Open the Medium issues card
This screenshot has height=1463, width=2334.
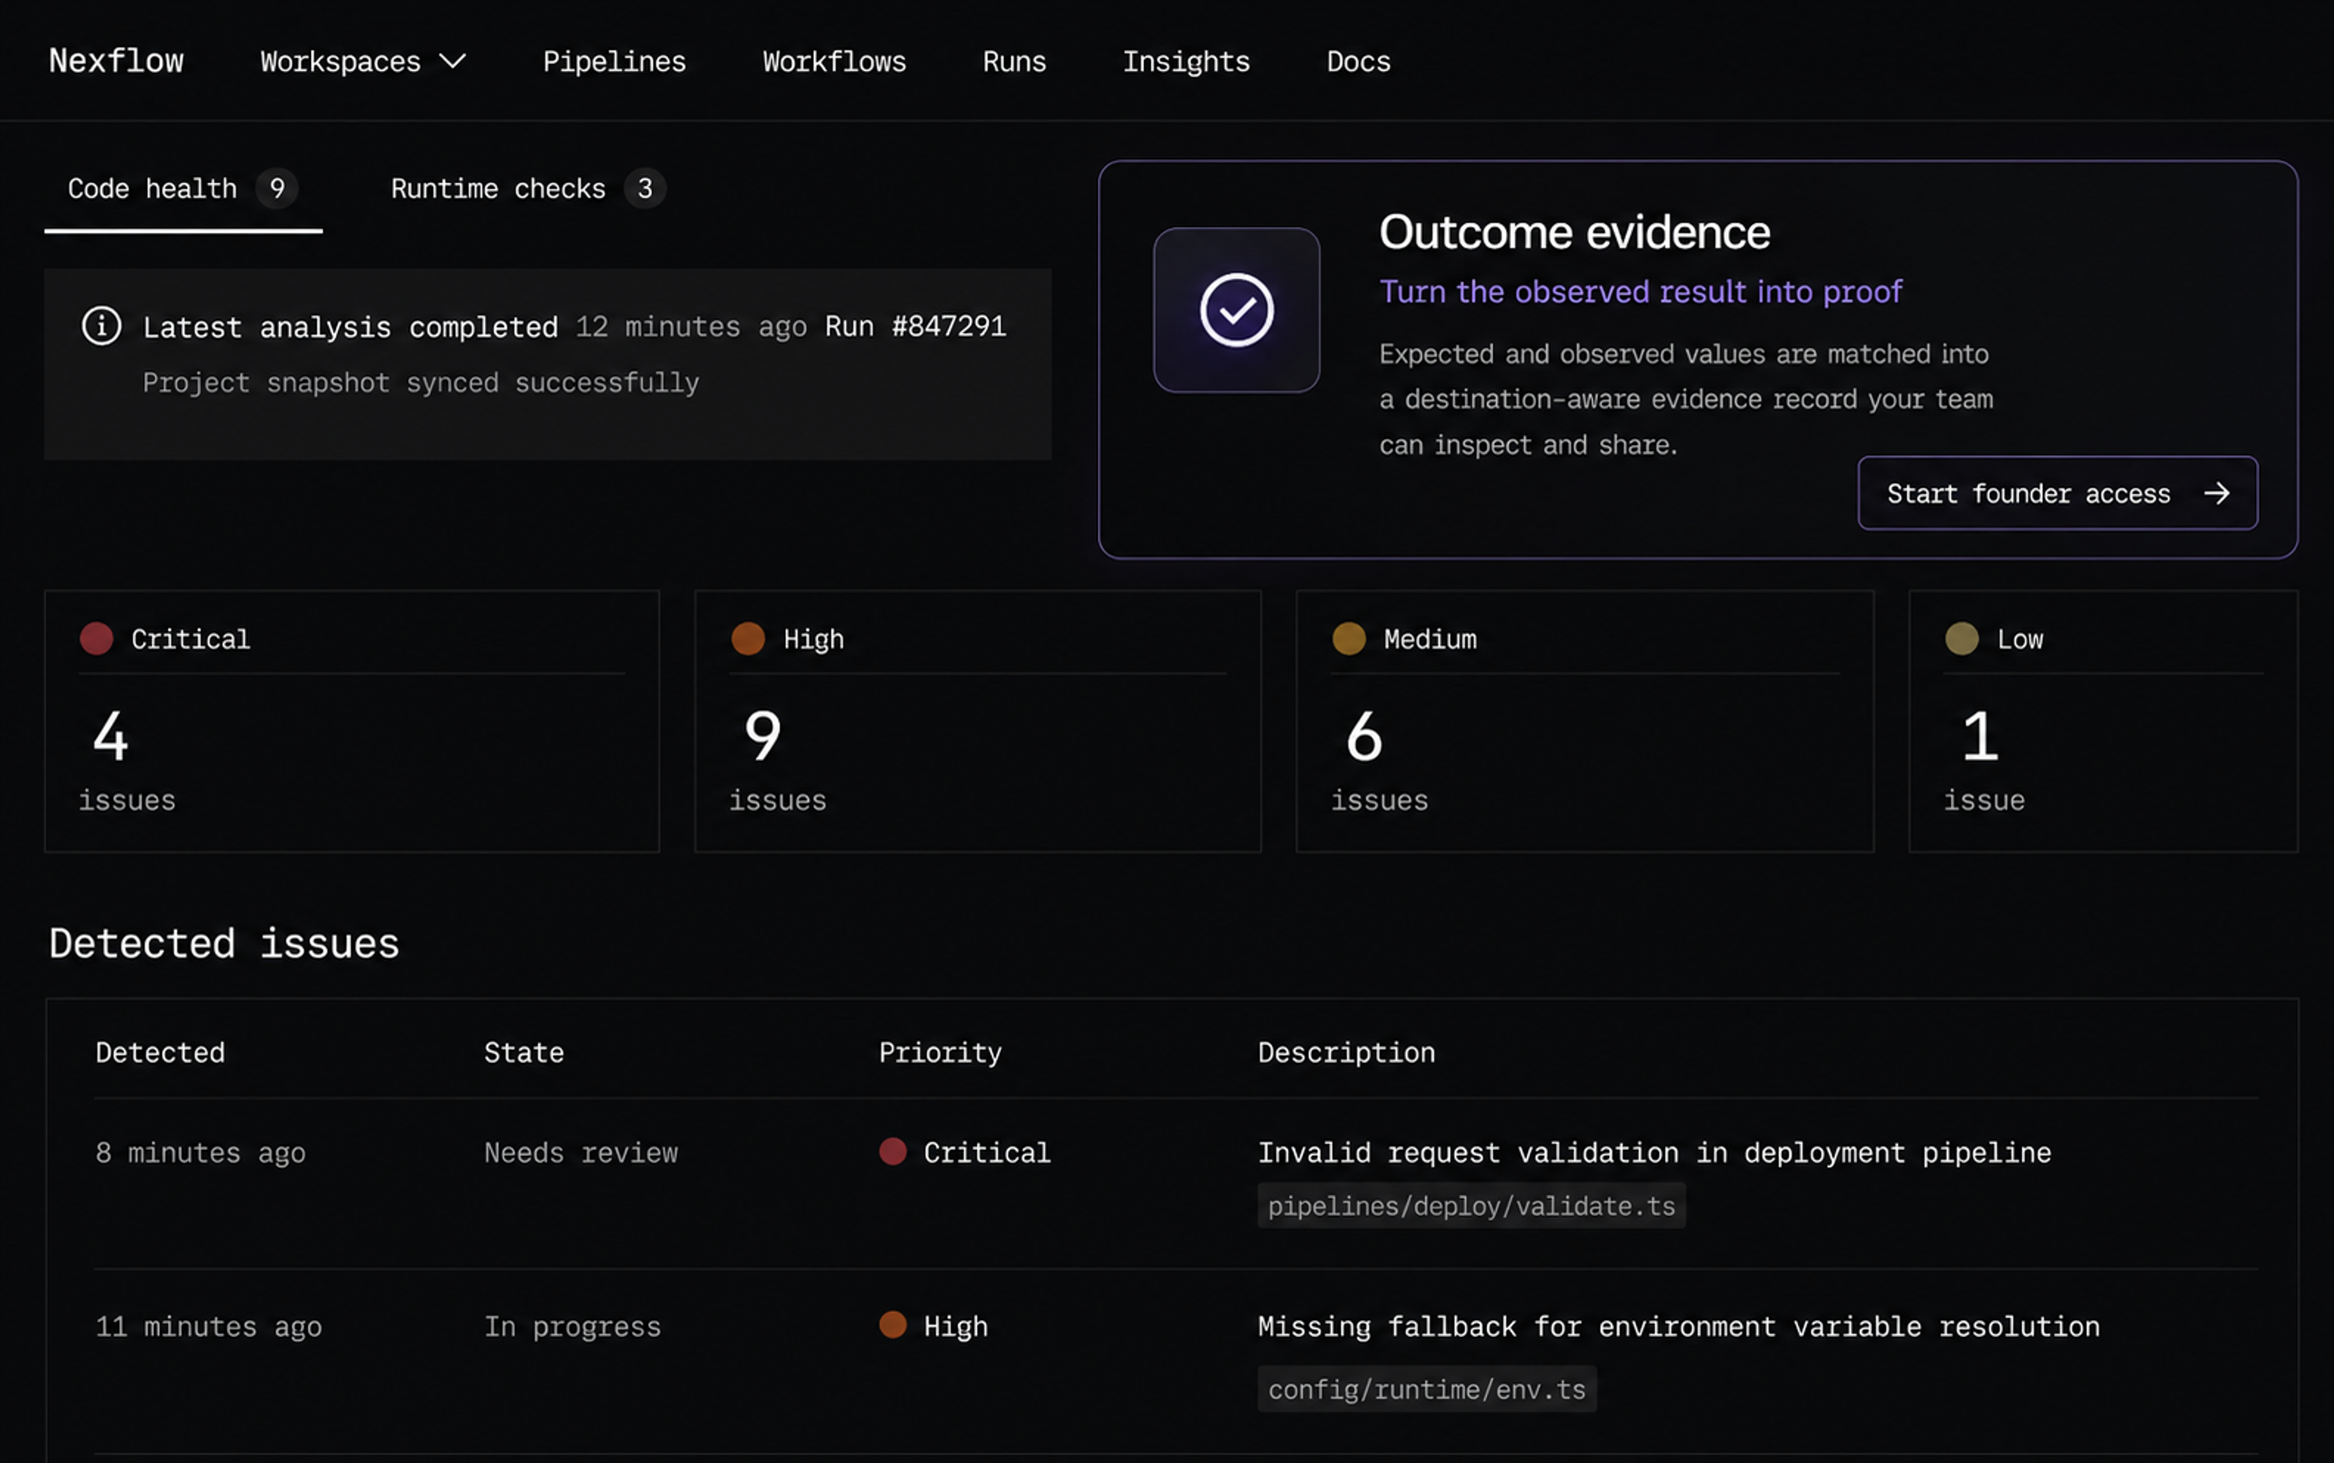coord(1585,721)
